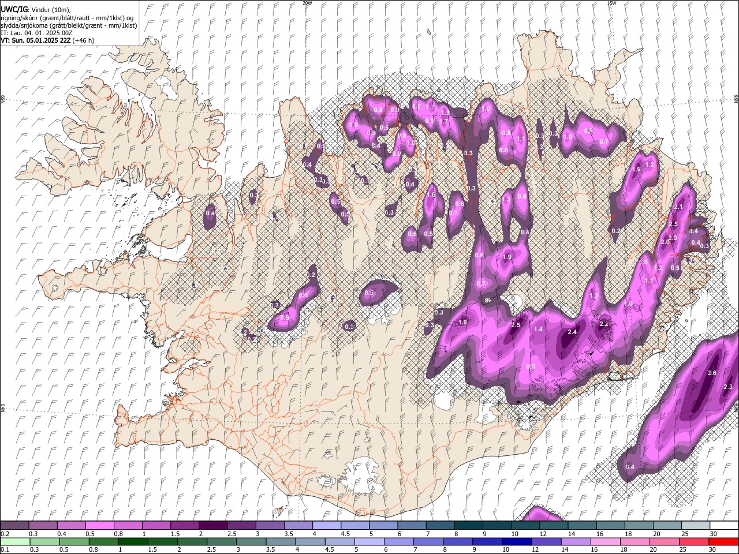This screenshot has height=554, width=739.
Task: Click the 2.4 snowfall value on the map
Action: coord(572,332)
